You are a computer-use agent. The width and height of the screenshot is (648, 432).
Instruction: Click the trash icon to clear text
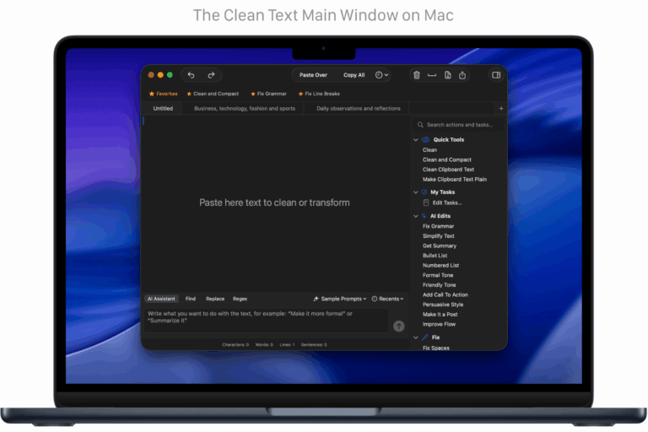(x=417, y=75)
